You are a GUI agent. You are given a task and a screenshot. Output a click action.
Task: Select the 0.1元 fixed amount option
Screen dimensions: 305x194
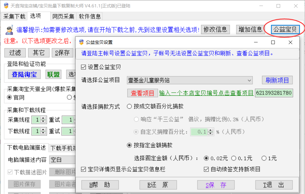click(x=234, y=158)
